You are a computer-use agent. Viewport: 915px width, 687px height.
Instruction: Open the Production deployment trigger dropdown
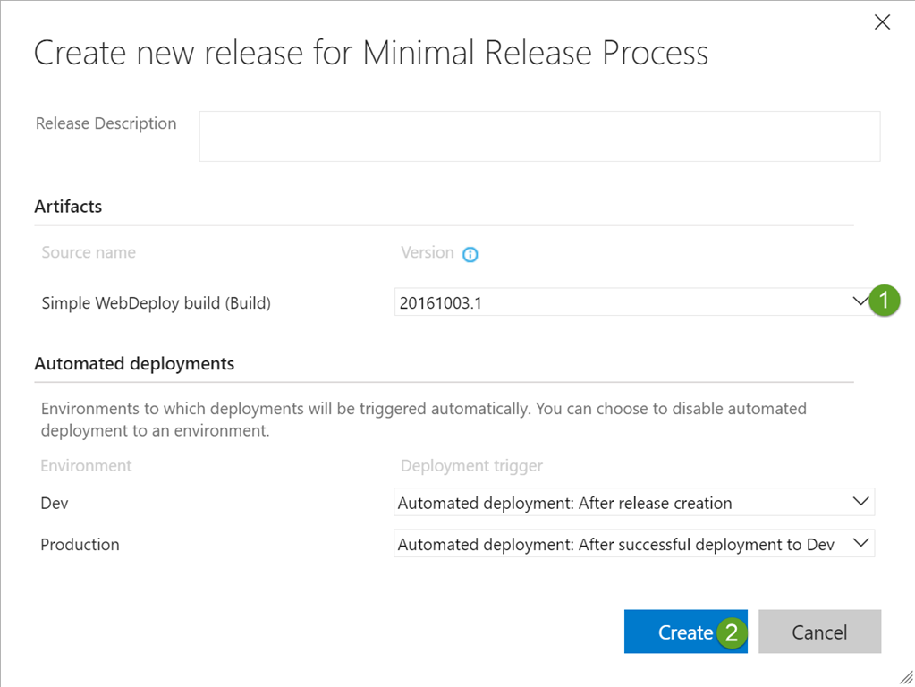pyautogui.click(x=633, y=544)
